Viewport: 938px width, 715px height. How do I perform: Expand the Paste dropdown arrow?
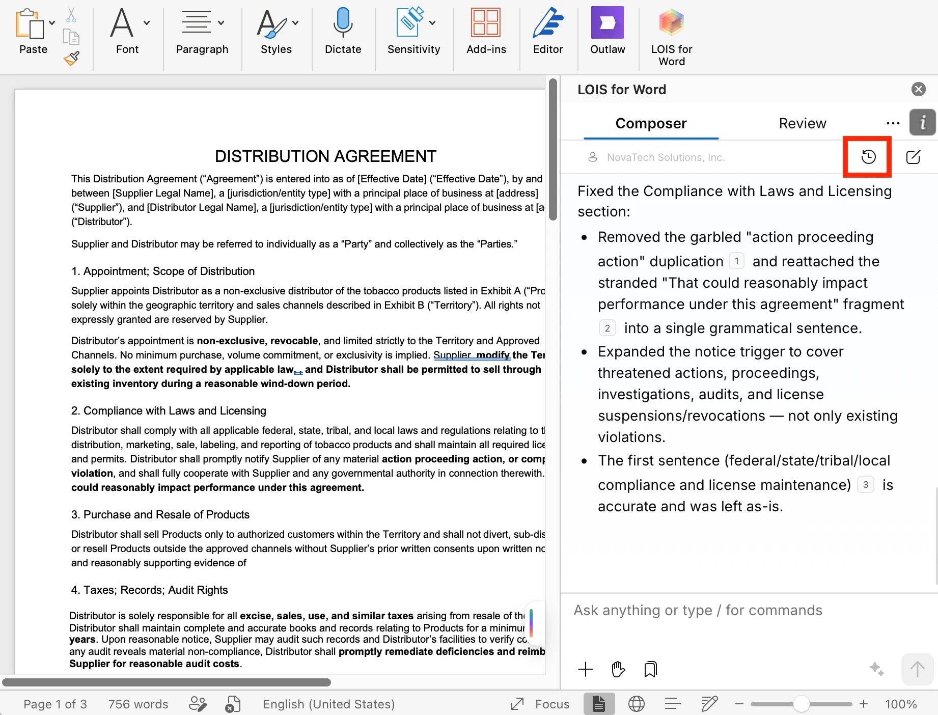coord(52,23)
